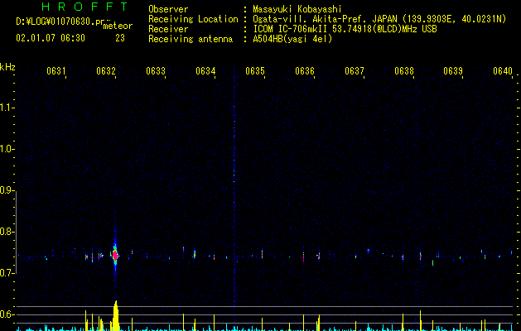The height and width of the screenshot is (331, 521).
Task: Click the 1.0 kHz axis label
Action: [x=6, y=149]
